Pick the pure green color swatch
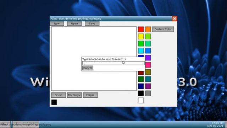227x128 pixels. (x=141, y=43)
